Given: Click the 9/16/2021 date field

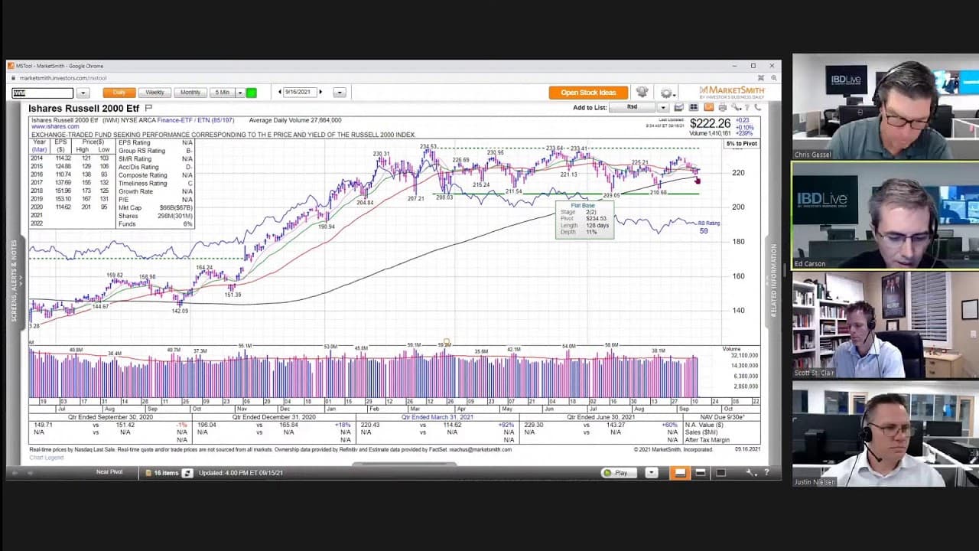Looking at the screenshot, I should [x=300, y=93].
